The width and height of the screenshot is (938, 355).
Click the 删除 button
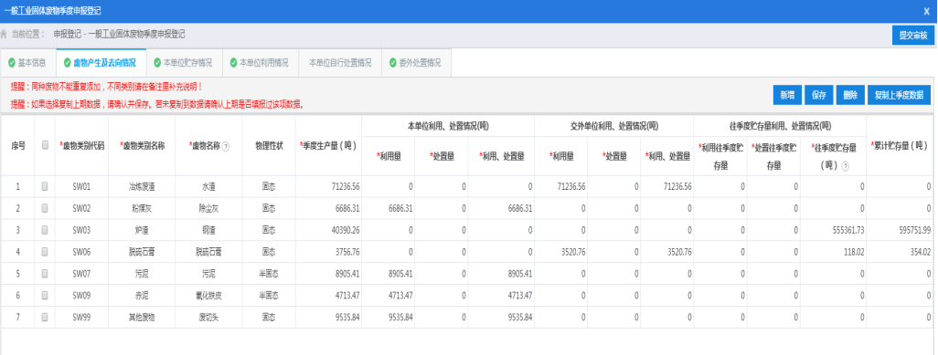[x=850, y=95]
